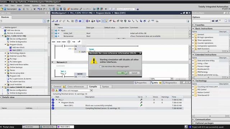Click the Split editor space horizontally icon
Screen dimensions: 230x129
pos(110,9)
